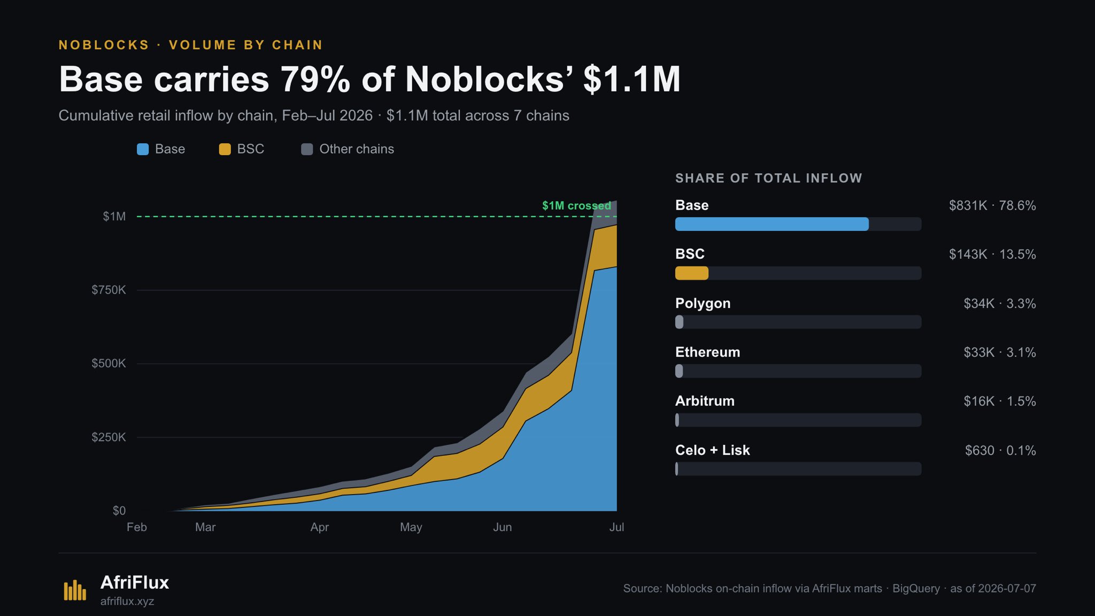Click the 'Feb' x-axis label

pos(137,527)
